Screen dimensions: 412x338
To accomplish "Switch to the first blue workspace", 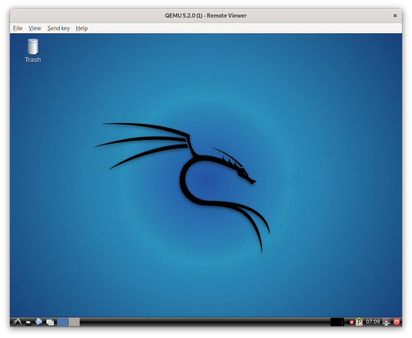I will pyautogui.click(x=62, y=322).
